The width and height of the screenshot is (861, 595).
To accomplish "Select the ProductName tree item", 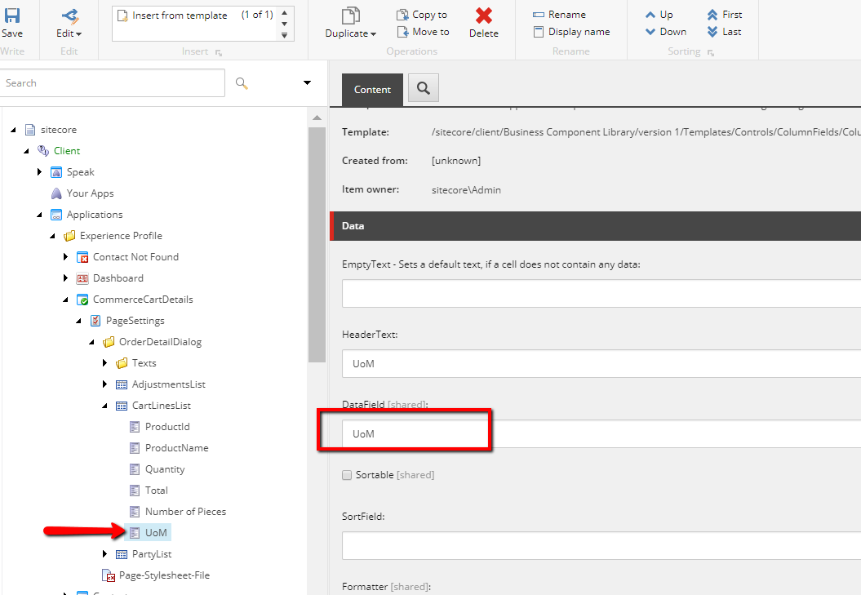I will click(x=176, y=448).
